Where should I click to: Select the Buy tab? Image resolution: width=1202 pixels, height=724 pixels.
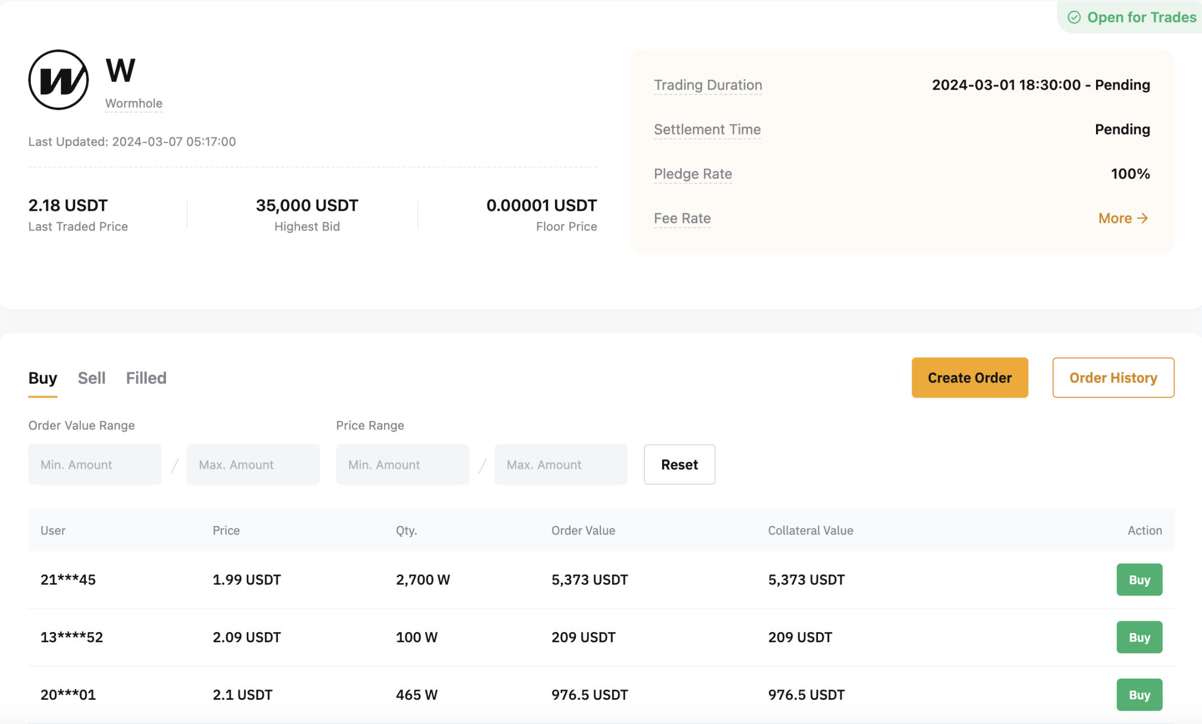[x=43, y=378]
